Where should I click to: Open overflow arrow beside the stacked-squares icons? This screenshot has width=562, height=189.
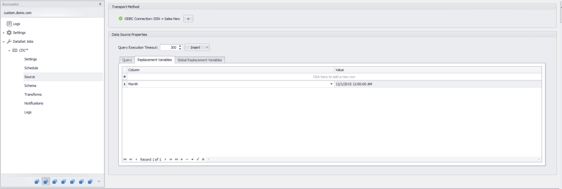pos(99,182)
